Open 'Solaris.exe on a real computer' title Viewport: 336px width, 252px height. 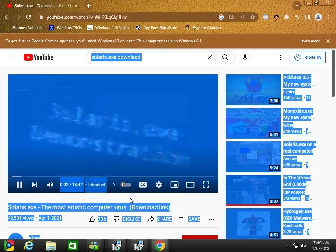point(299,148)
